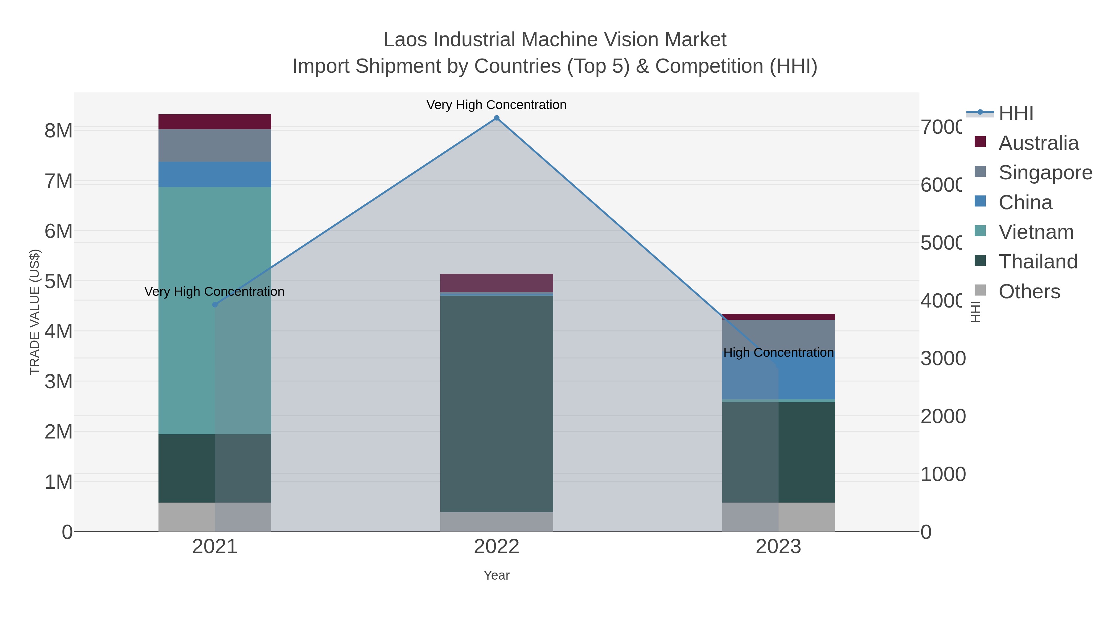This screenshot has width=1110, height=624.
Task: Toggle the Australia legend entry
Action: (x=1026, y=143)
